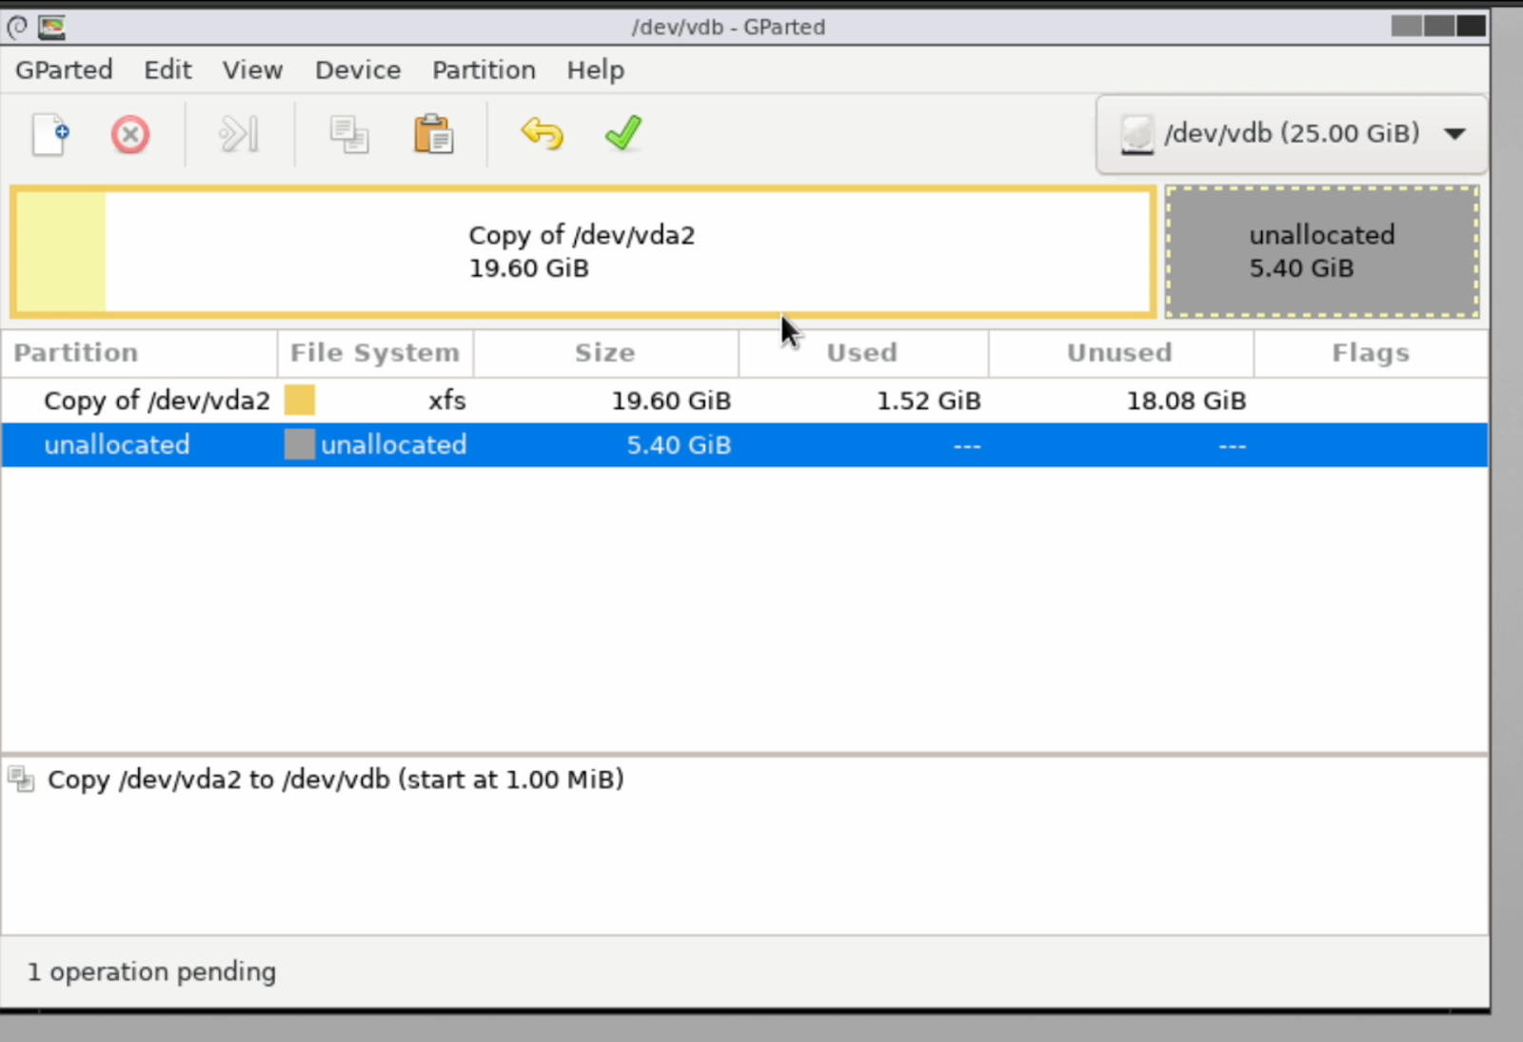1523x1042 pixels.
Task: Open the Device menu
Action: tap(358, 70)
